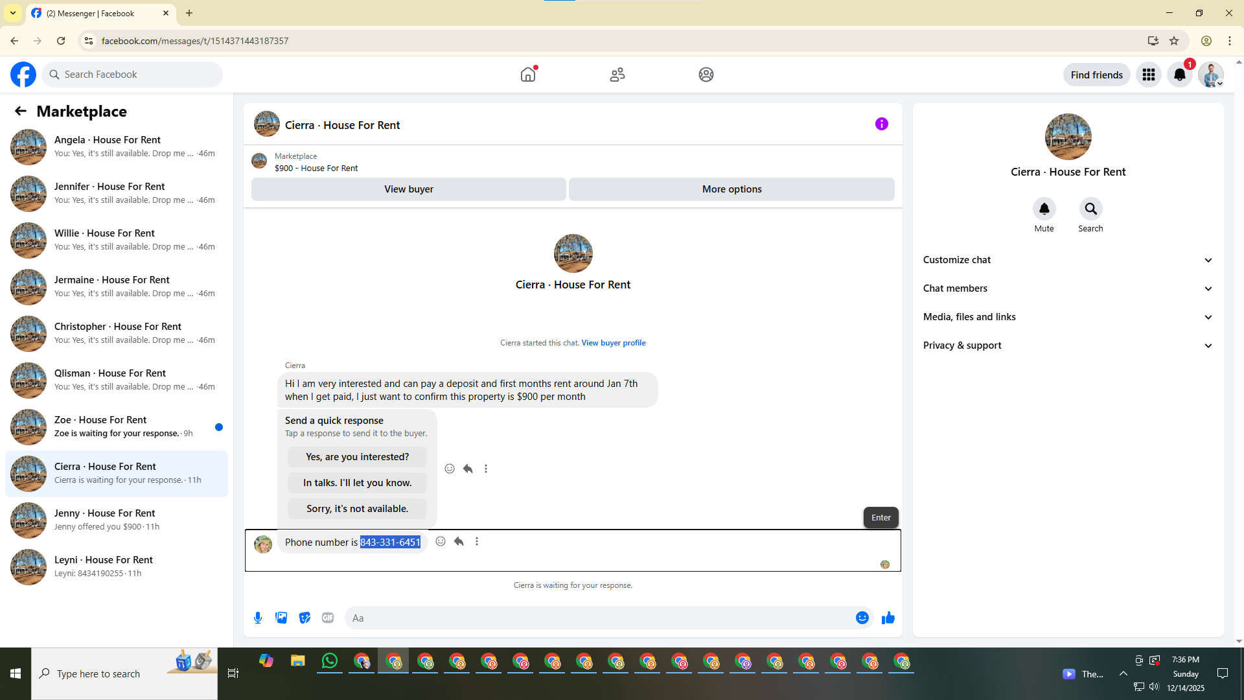Click the View buyer button
Image resolution: width=1244 pixels, height=700 pixels.
tap(408, 189)
